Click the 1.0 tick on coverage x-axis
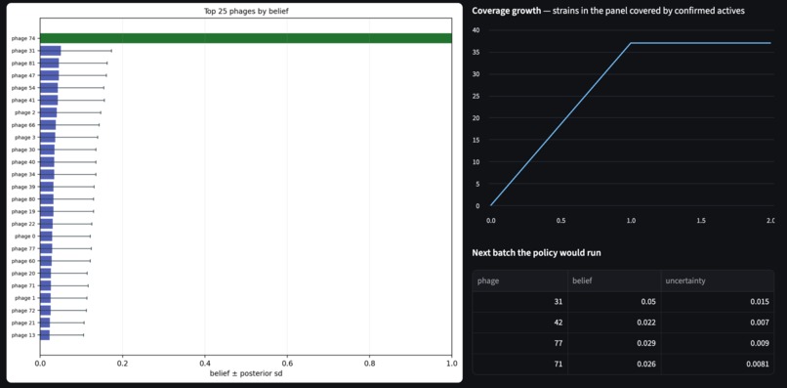Screen dimensions: 787x388 point(632,221)
